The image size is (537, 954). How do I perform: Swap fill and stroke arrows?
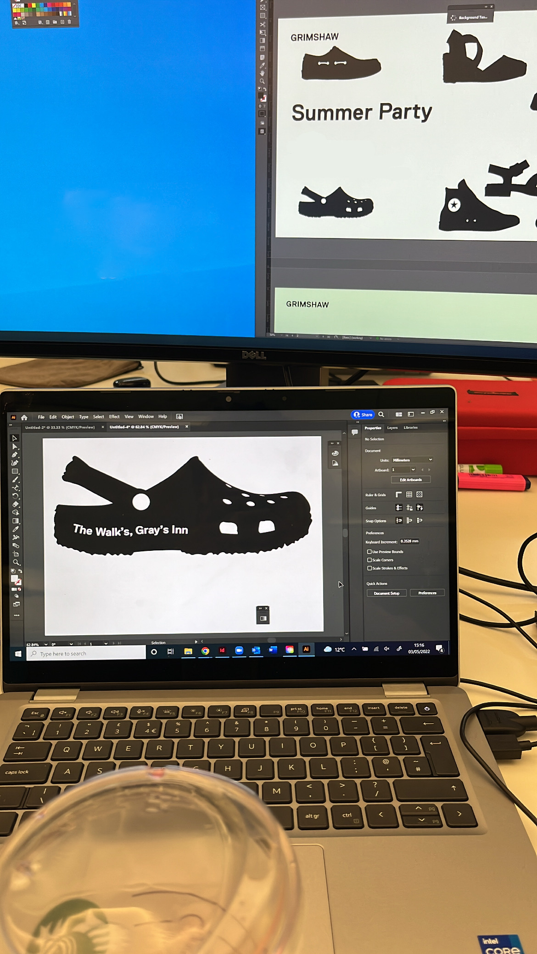(20, 571)
